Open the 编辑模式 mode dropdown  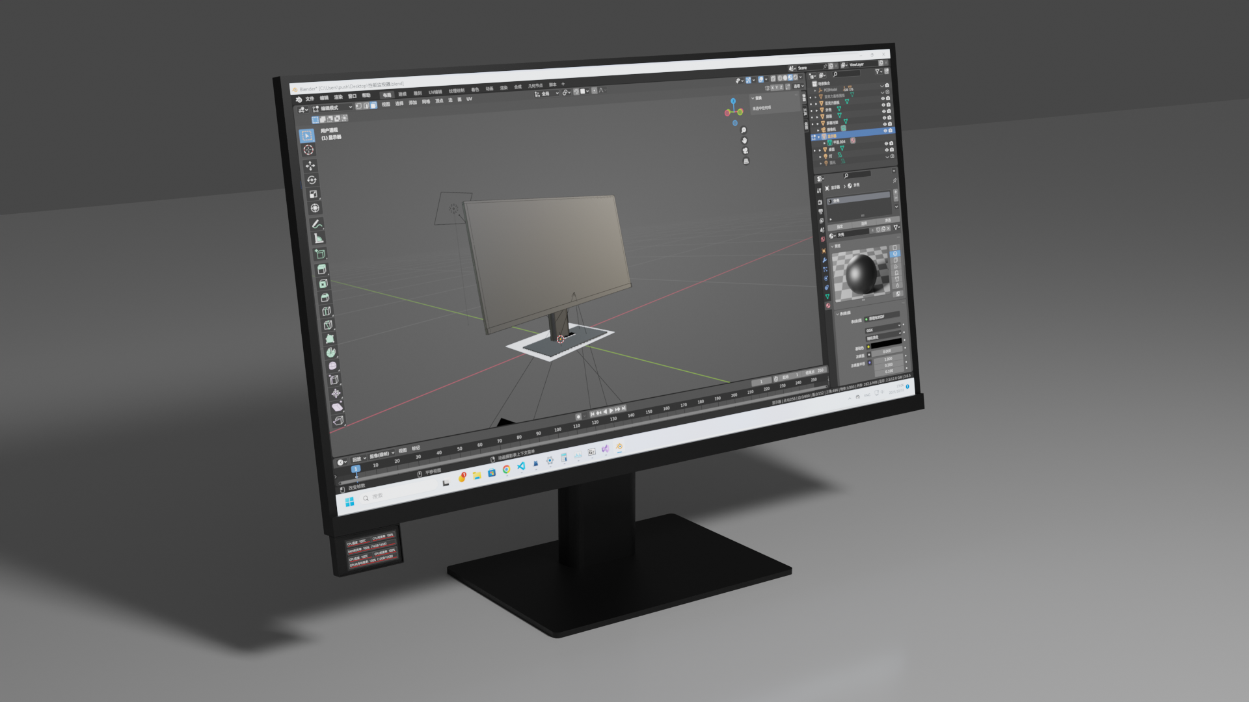click(x=333, y=108)
